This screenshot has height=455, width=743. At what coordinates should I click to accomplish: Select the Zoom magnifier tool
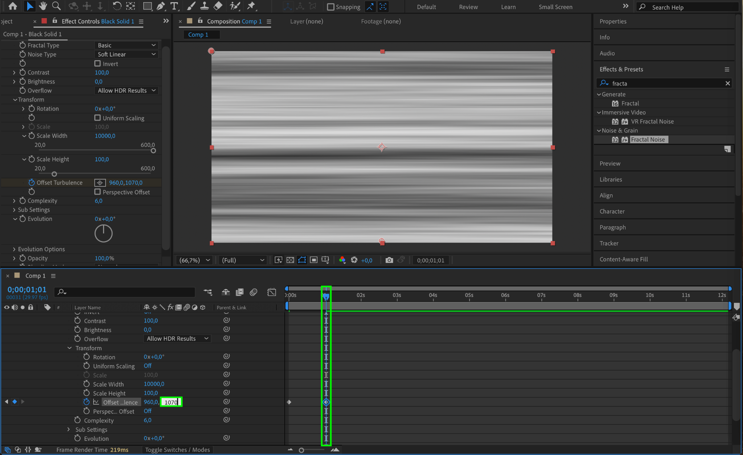click(x=56, y=6)
